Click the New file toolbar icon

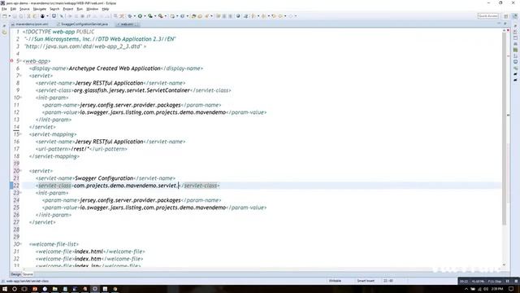click(4, 16)
